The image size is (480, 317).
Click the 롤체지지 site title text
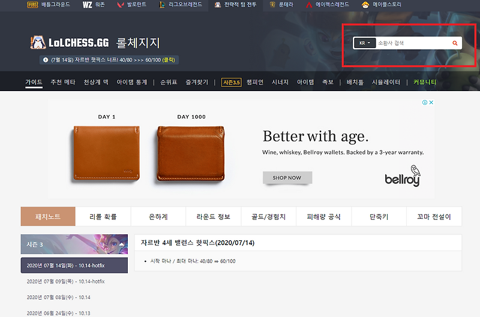[138, 43]
